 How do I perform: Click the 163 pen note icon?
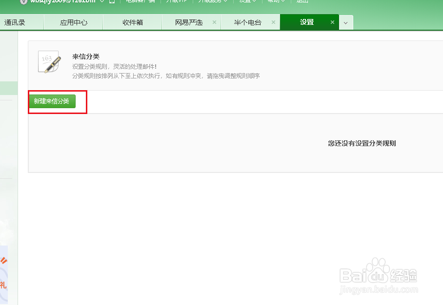[x=49, y=62]
